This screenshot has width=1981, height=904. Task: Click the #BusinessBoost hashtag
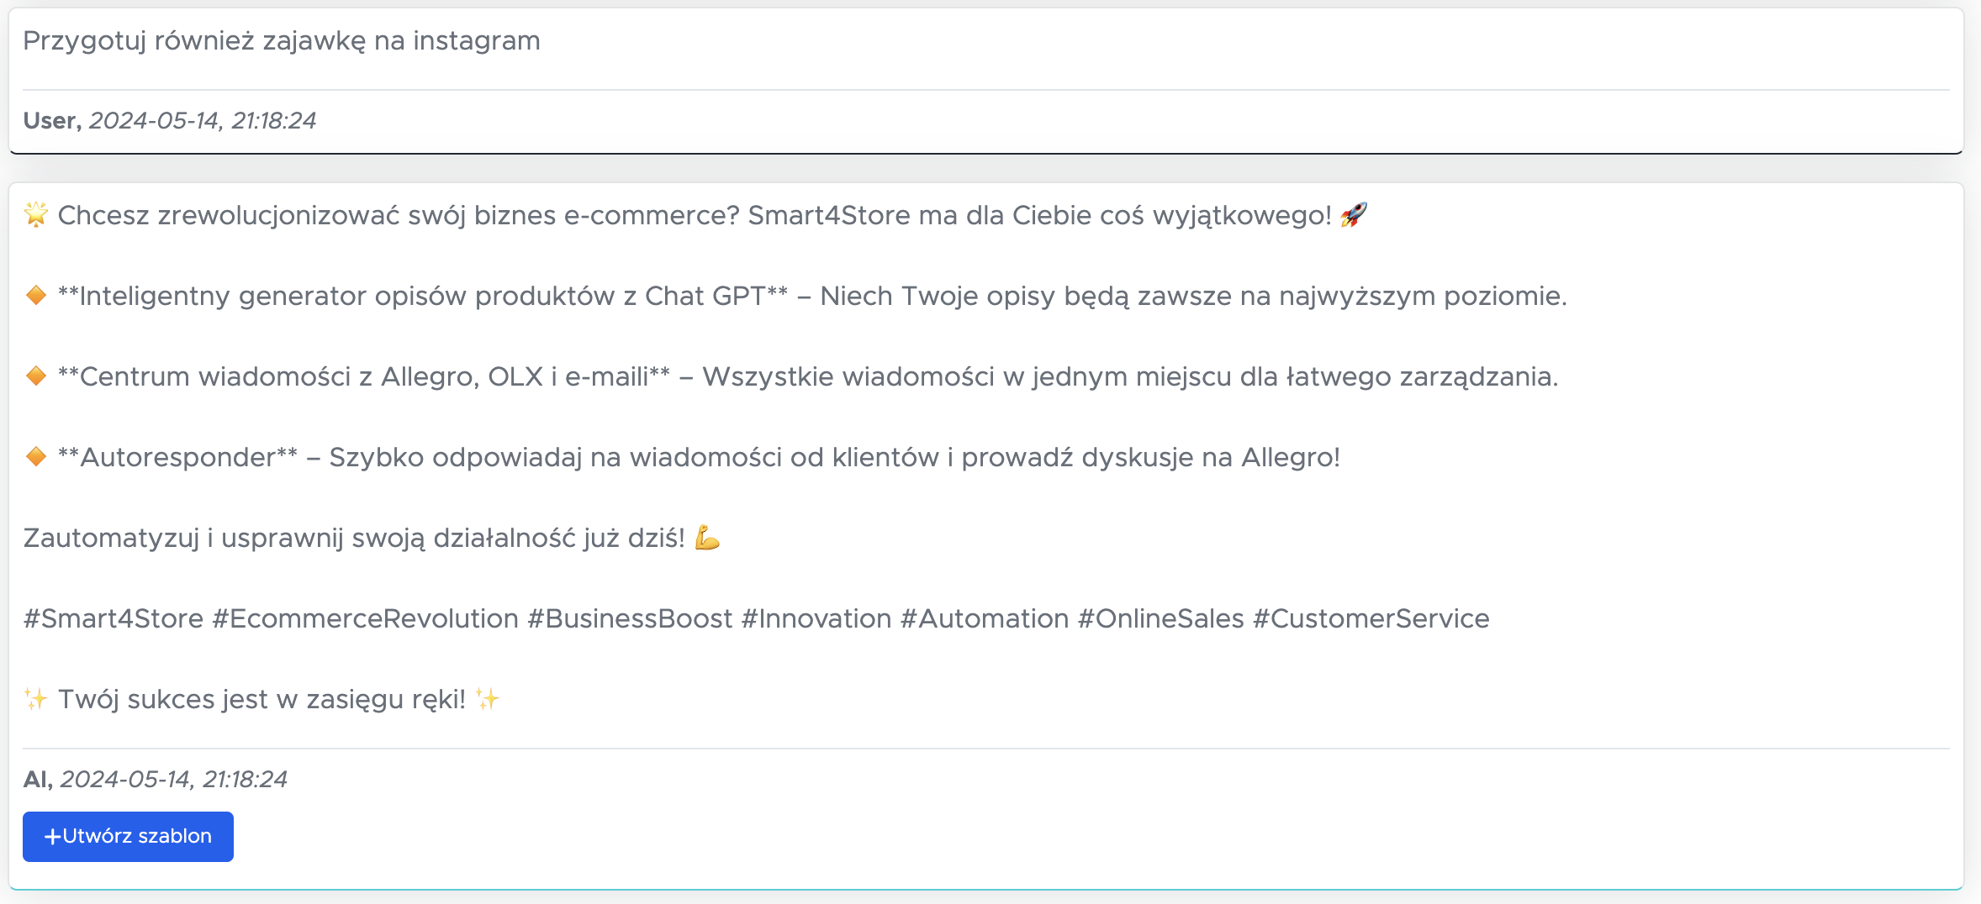click(630, 618)
